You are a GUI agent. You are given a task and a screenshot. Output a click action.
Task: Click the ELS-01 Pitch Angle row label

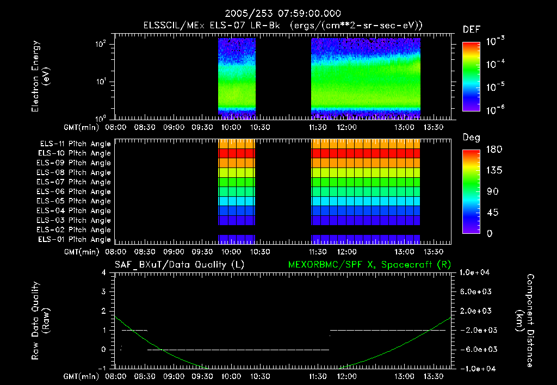click(75, 239)
